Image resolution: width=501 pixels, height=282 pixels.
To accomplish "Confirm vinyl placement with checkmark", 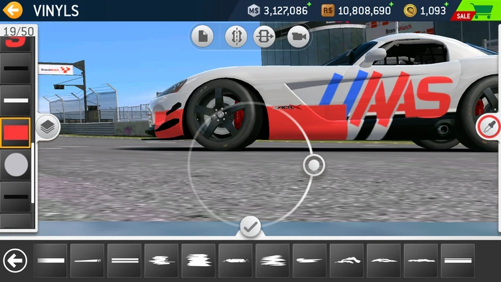I will point(250,226).
